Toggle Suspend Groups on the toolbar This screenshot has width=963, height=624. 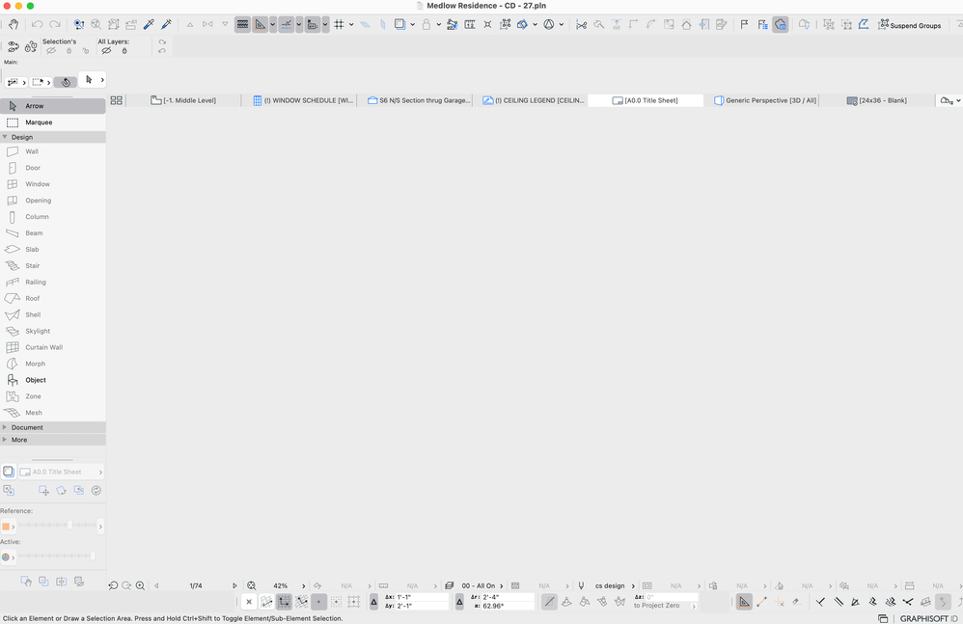[910, 25]
